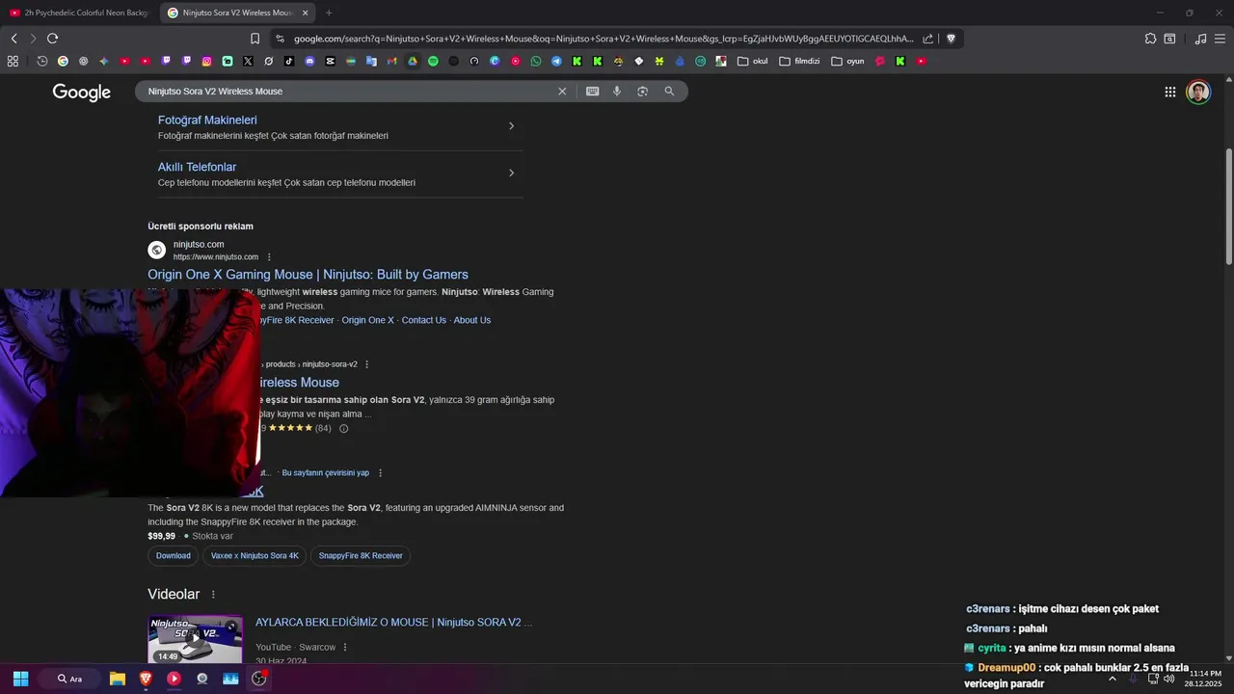Open the history clock icon in bookmarks bar
This screenshot has width=1234, height=694.
(42, 61)
